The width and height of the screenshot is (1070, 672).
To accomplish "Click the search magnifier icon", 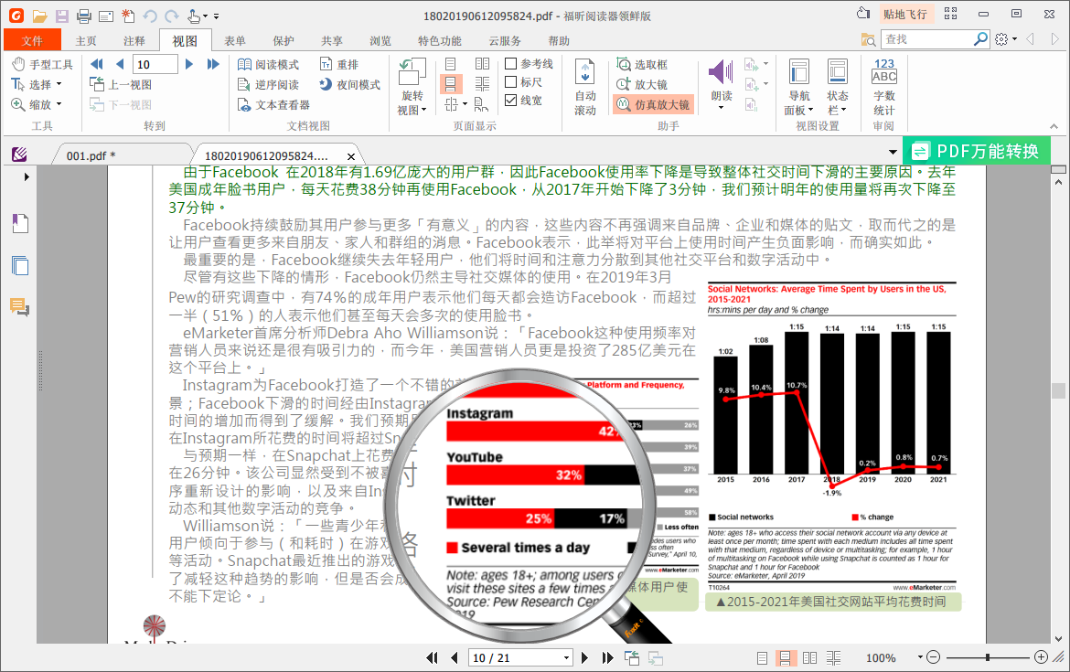I will click(980, 39).
